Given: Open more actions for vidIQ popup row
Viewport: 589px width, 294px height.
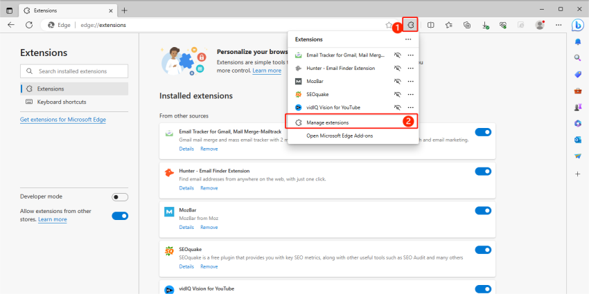Looking at the screenshot, I should [x=411, y=108].
